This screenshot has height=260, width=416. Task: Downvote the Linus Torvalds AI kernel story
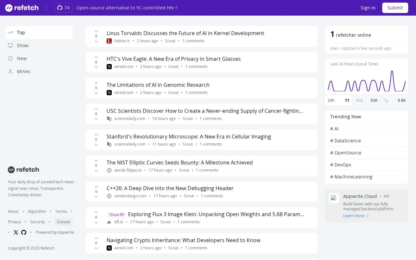point(96,42)
